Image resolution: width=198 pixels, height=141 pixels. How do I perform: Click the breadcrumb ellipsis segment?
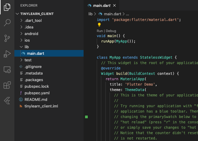[127, 14]
